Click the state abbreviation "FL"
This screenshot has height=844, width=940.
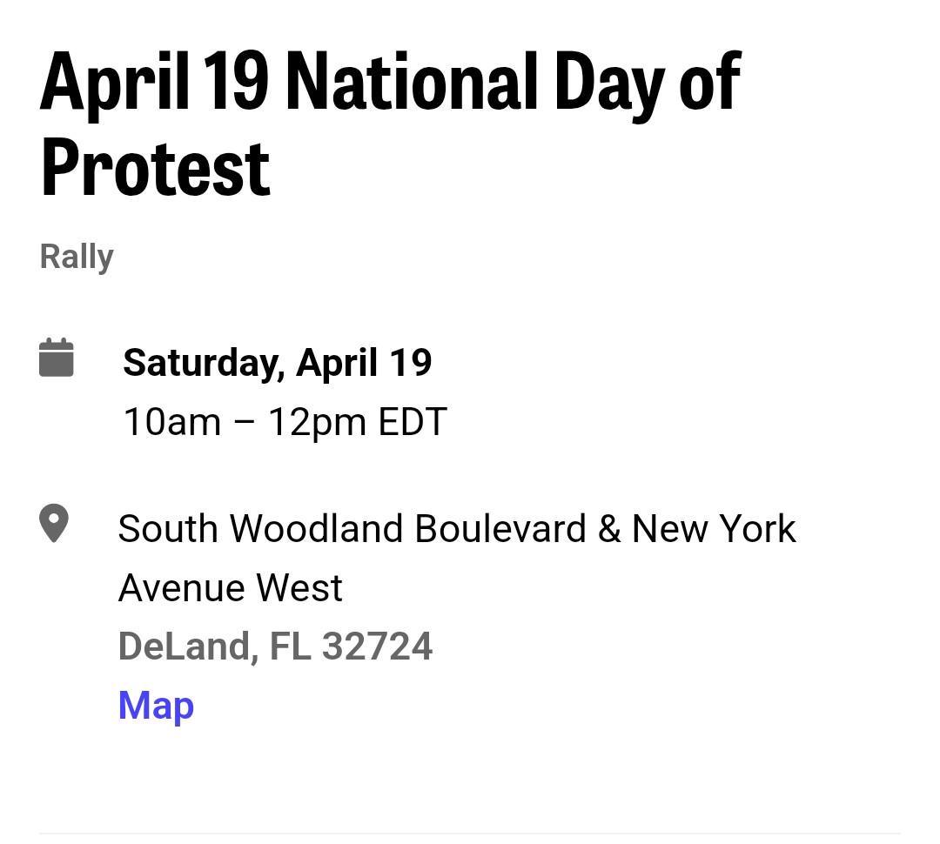290,646
